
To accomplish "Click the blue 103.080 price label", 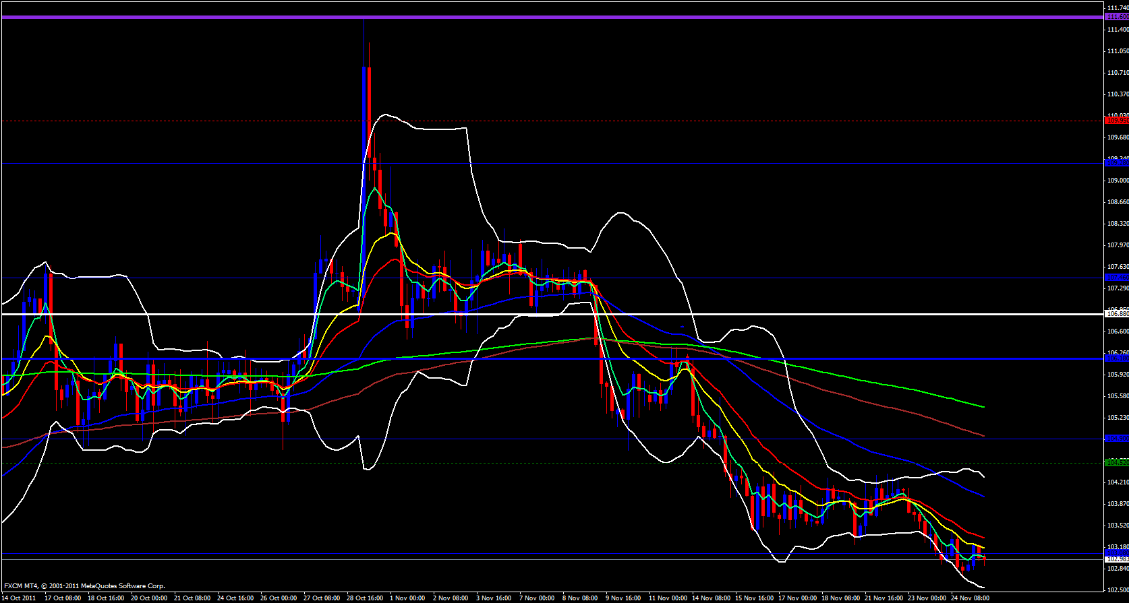I will point(1117,552).
